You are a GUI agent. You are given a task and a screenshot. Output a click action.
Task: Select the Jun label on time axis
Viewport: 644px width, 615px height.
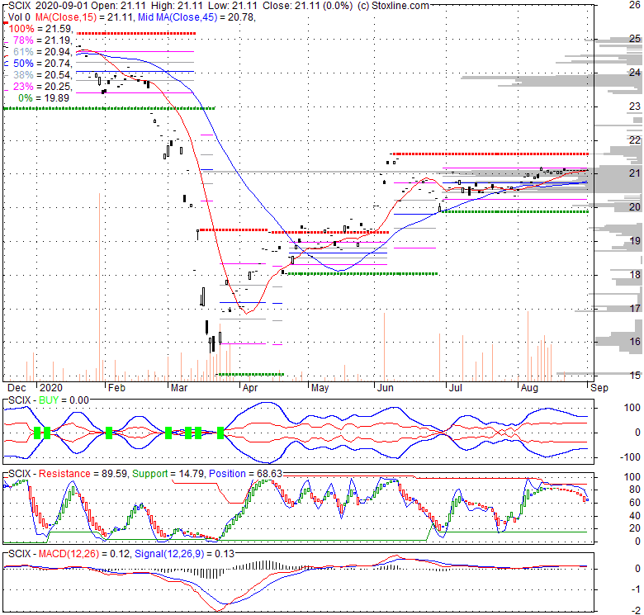click(x=386, y=387)
